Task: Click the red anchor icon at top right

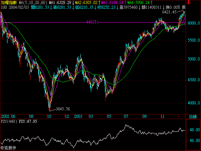Action: (188, 2)
